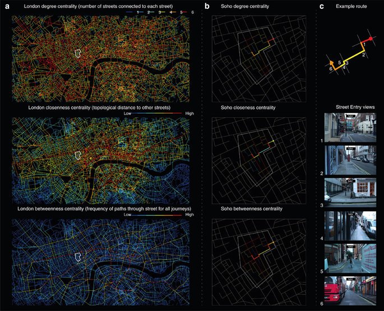
Task: Click the Soho closeness centrality map
Action: (259, 161)
